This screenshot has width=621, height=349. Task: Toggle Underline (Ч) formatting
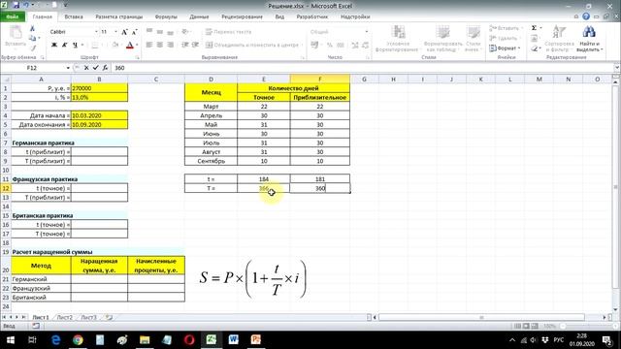pyautogui.click(x=75, y=46)
